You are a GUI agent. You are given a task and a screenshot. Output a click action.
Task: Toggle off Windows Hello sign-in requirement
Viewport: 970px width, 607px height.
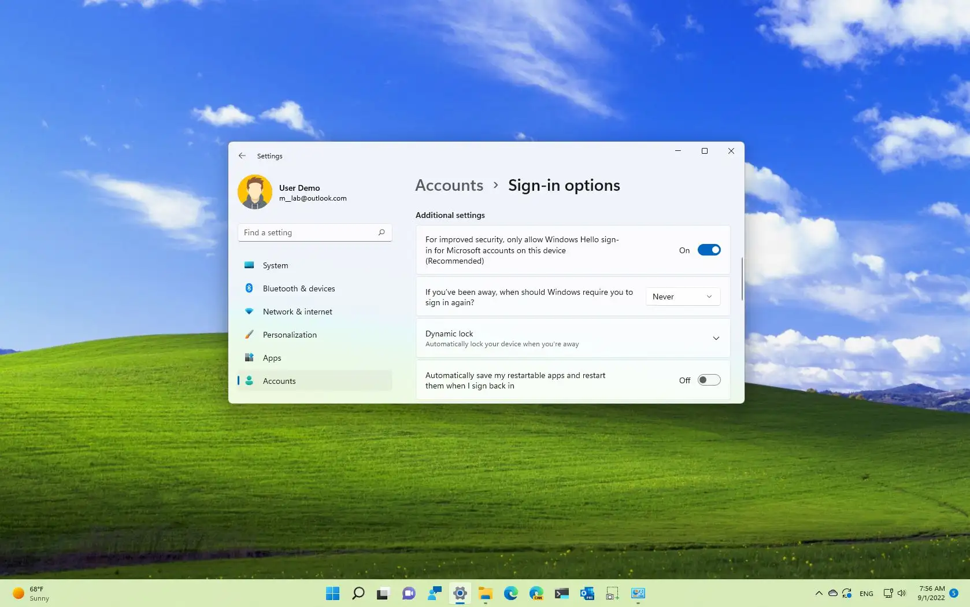click(709, 250)
